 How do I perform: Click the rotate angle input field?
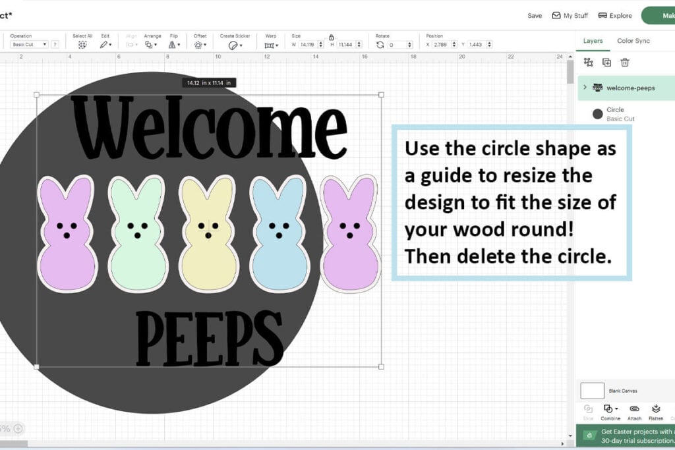(x=397, y=44)
